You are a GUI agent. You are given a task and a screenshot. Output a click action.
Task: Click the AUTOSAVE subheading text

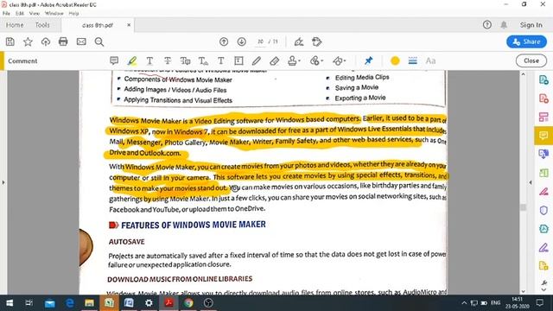pyautogui.click(x=127, y=242)
